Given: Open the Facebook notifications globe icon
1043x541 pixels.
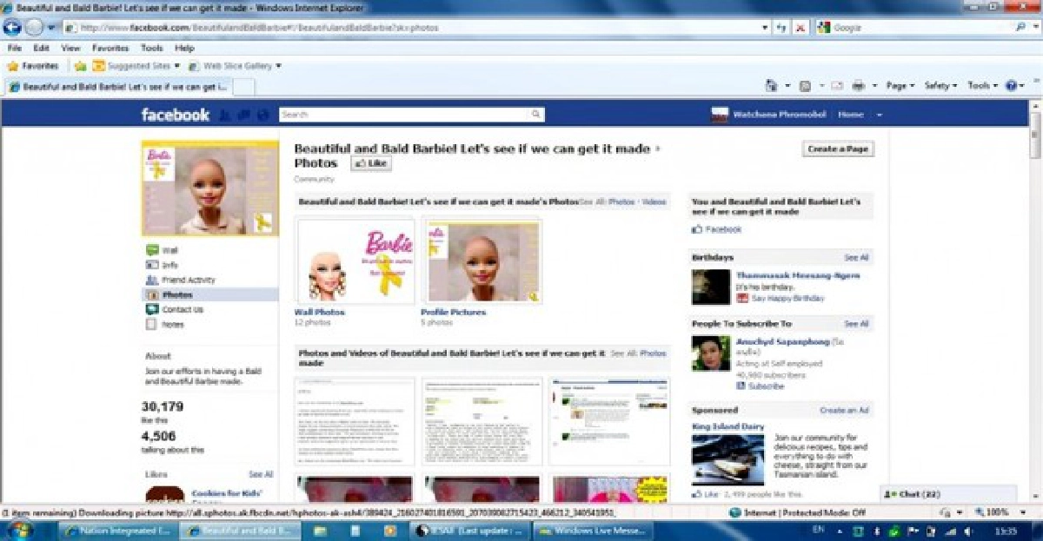Looking at the screenshot, I should tap(262, 115).
